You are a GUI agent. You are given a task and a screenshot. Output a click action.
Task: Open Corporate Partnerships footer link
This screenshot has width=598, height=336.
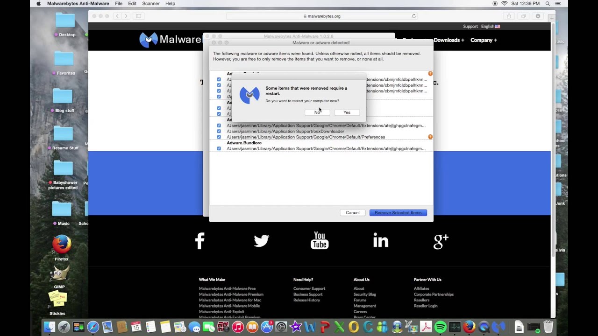pyautogui.click(x=434, y=294)
